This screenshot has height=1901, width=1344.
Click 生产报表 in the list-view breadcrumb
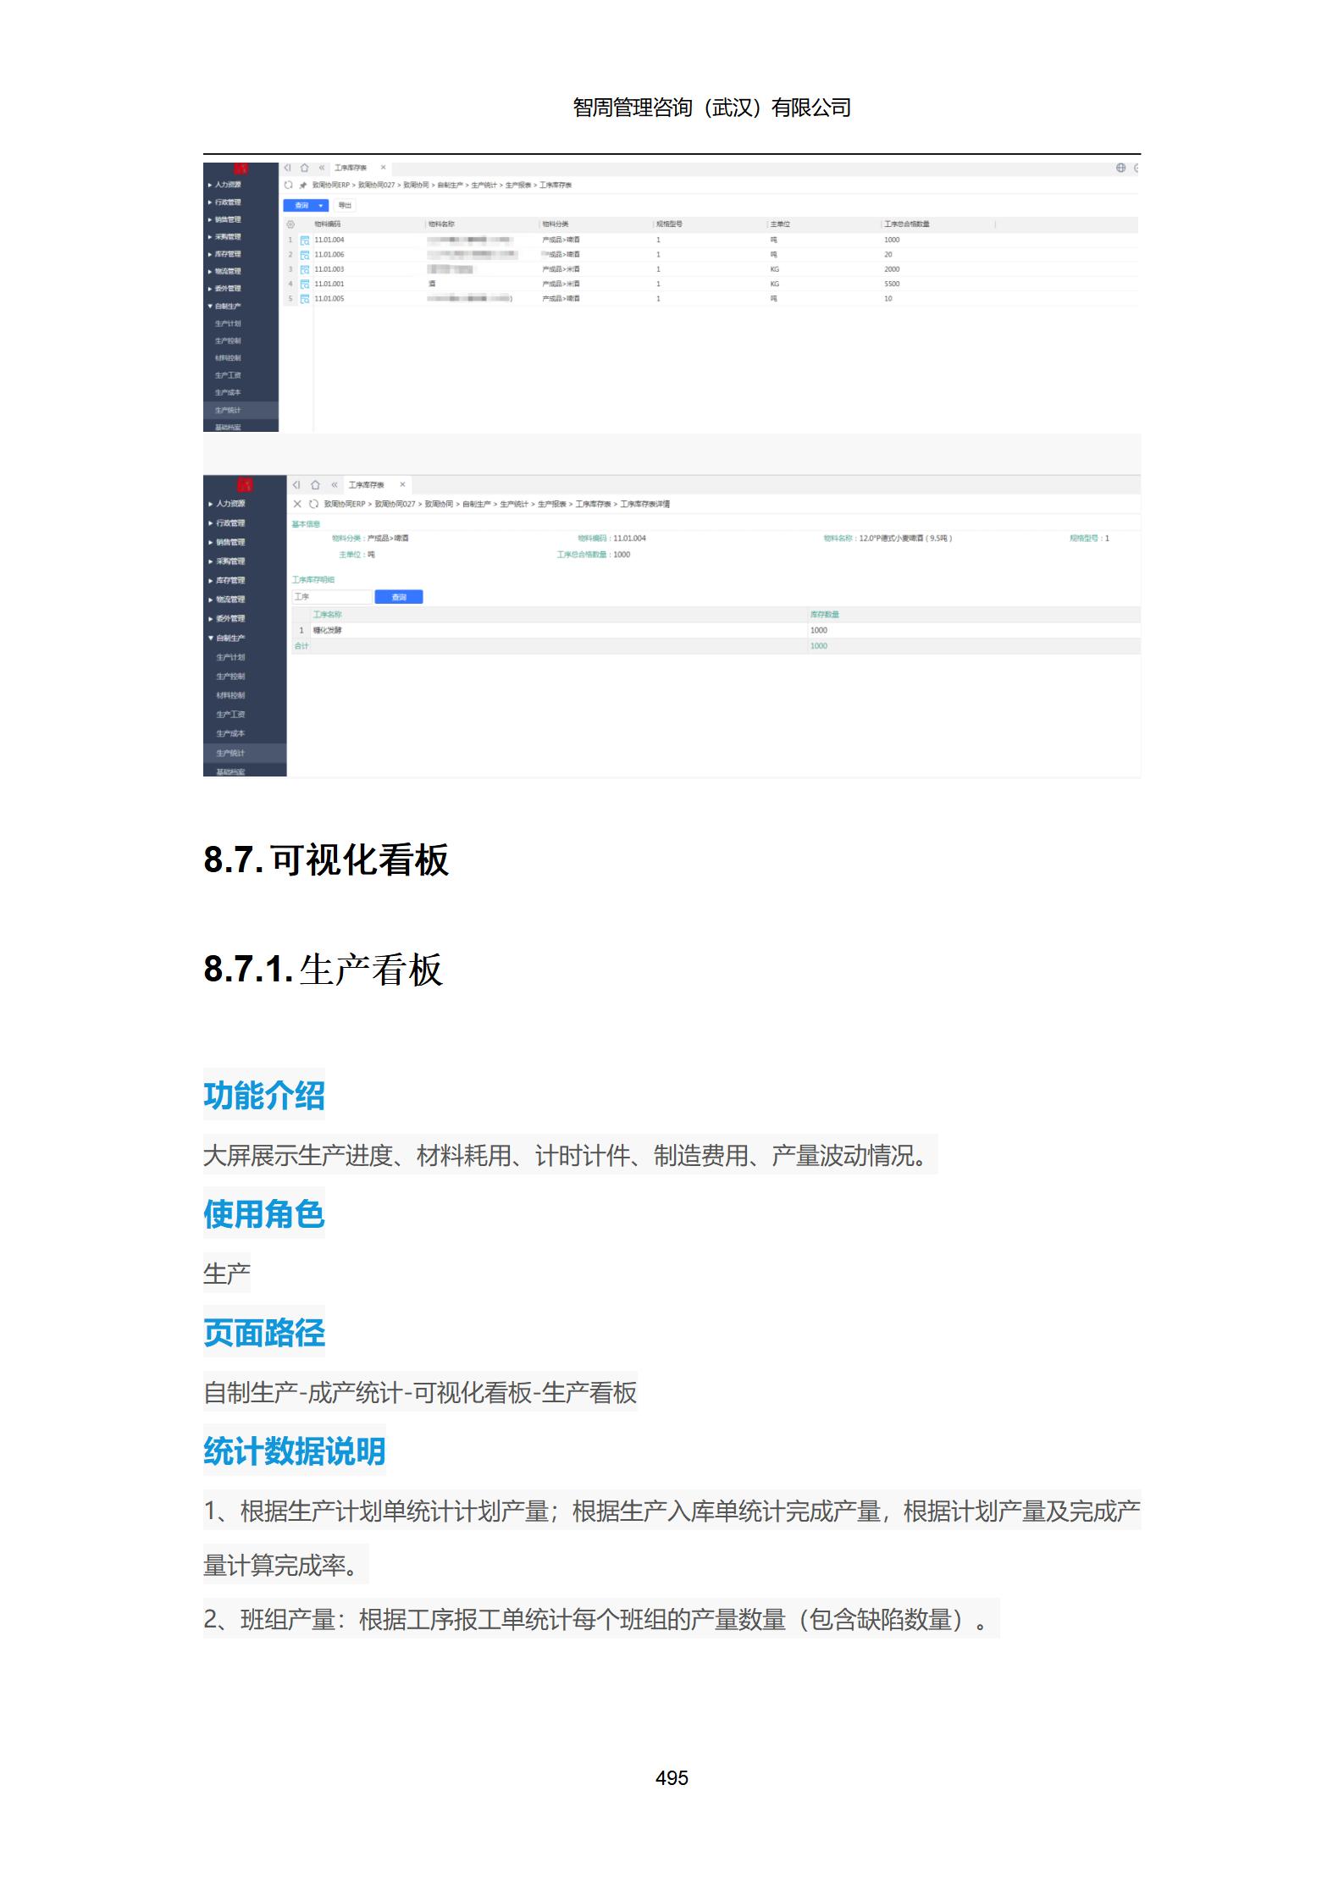(518, 185)
